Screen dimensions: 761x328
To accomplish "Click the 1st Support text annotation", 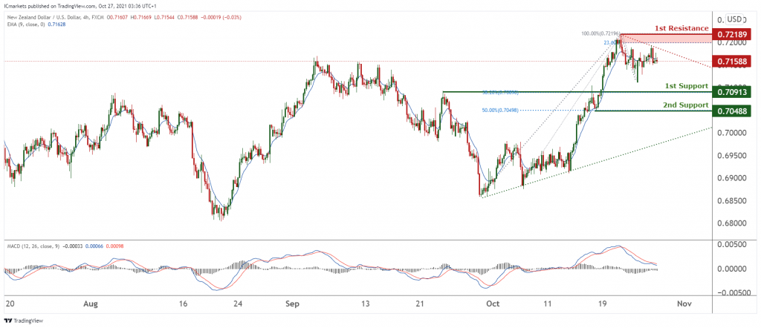I will click(x=687, y=85).
